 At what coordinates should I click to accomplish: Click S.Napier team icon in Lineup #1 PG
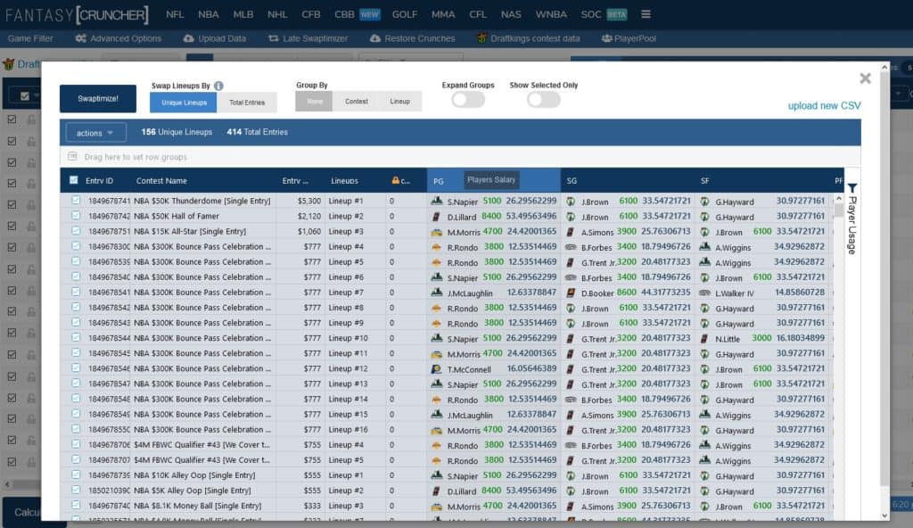437,201
